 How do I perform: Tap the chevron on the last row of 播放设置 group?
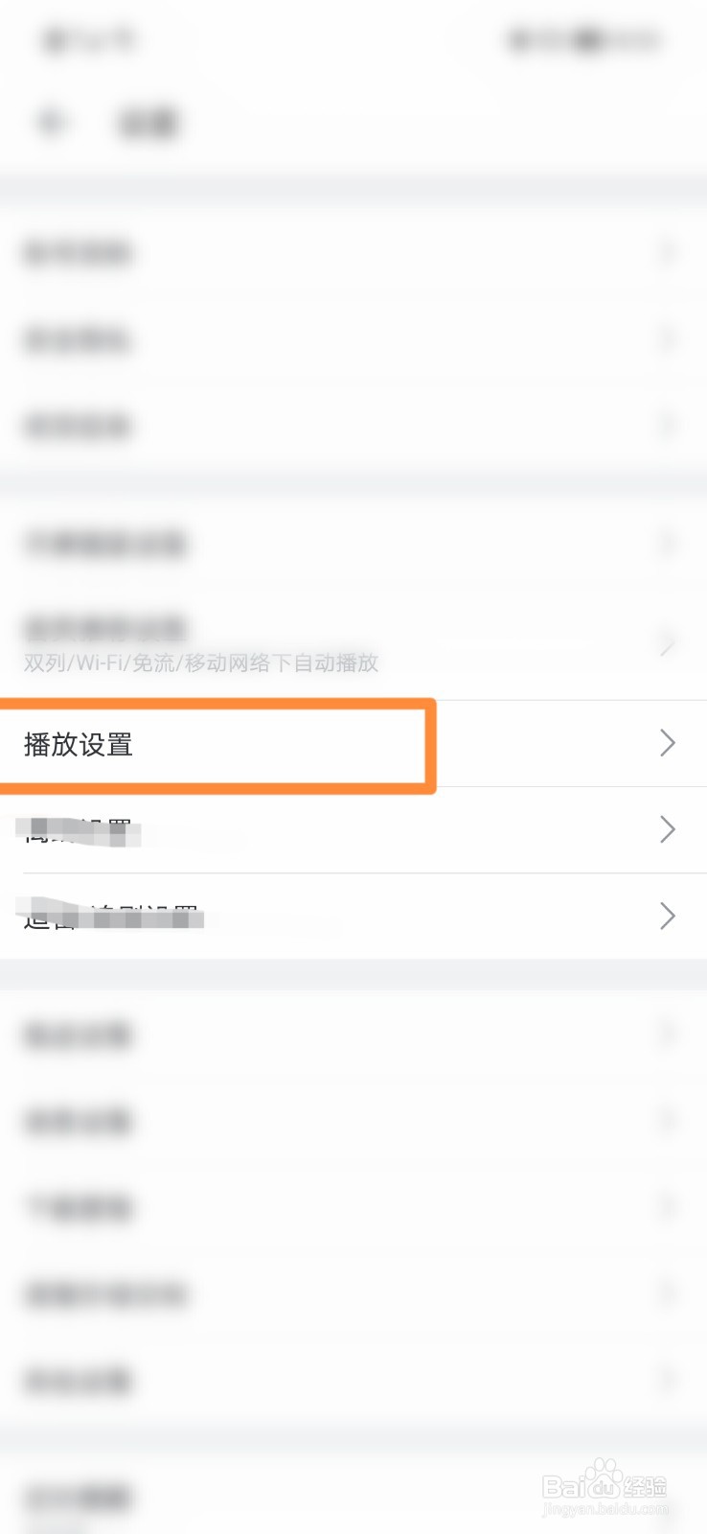click(668, 916)
